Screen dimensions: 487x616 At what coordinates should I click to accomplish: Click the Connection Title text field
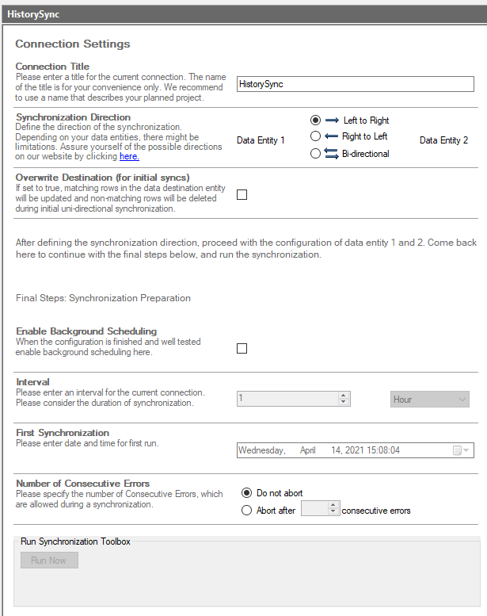[x=354, y=83]
